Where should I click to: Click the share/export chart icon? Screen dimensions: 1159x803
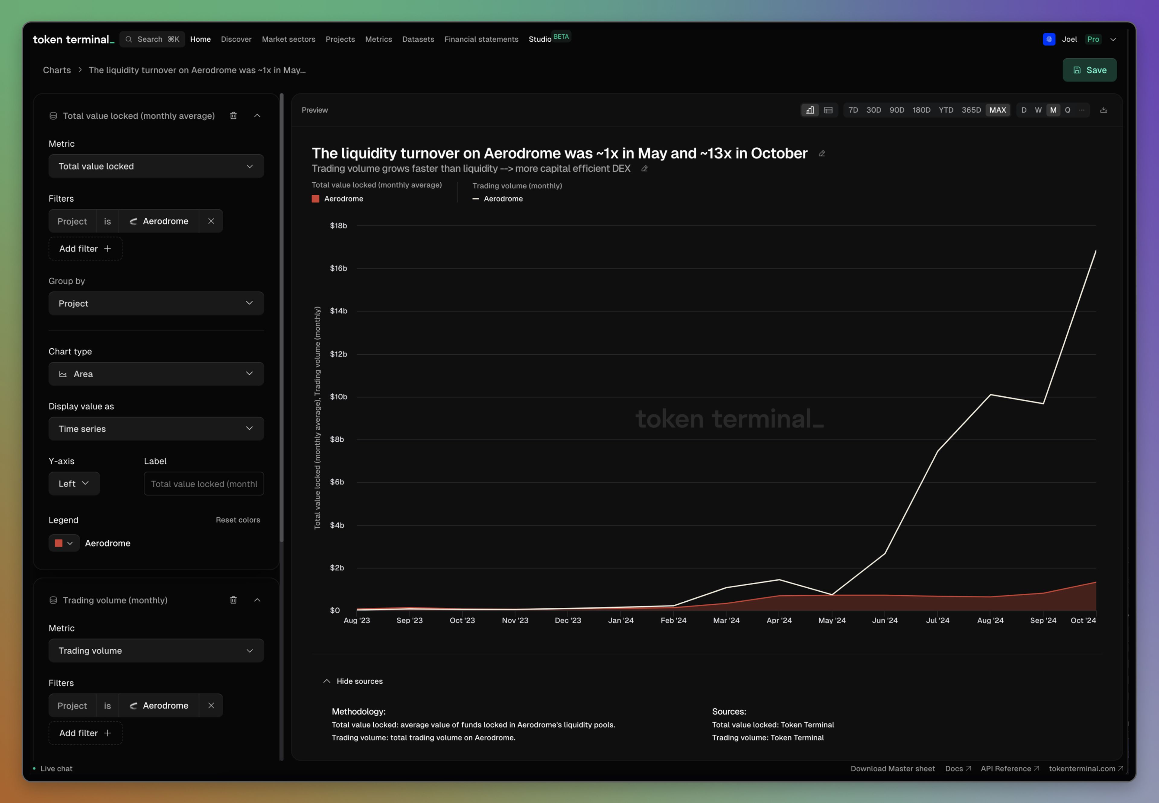pyautogui.click(x=1103, y=109)
